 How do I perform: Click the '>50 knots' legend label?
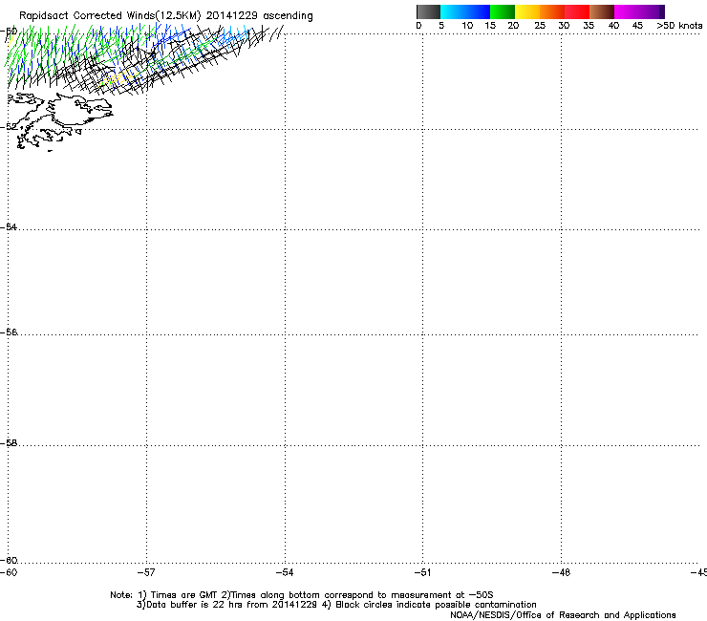point(679,26)
